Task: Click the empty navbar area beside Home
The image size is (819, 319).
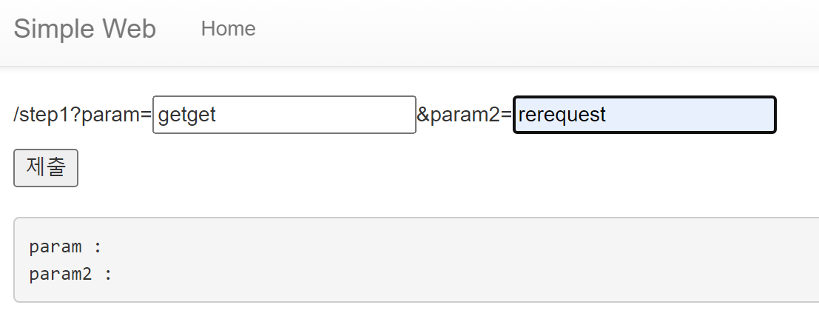Action: (522, 29)
